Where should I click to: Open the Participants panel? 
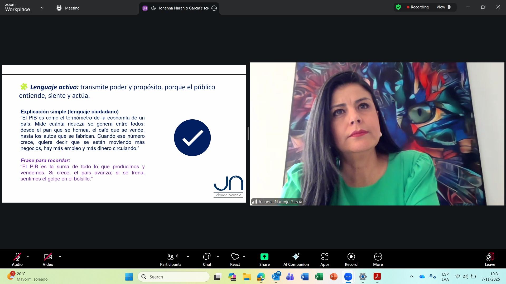(x=171, y=259)
